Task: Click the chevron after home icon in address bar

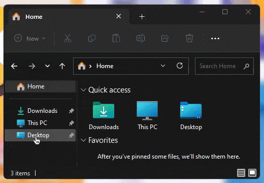Action: click(90, 66)
